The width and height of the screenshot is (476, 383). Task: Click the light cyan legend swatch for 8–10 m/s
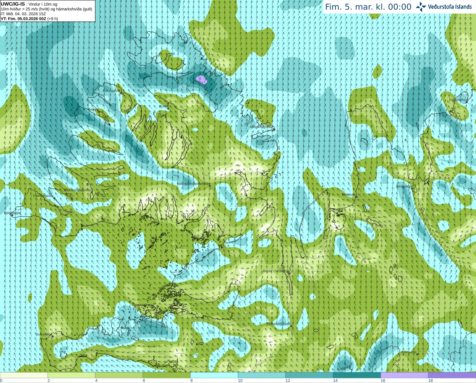pos(214,375)
